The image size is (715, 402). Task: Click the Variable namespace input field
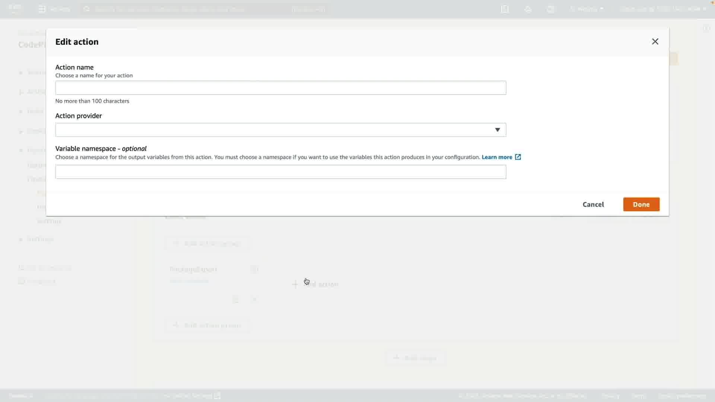click(x=280, y=172)
